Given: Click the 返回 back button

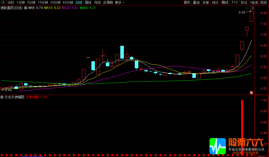Looking at the screenshot, I should [x=264, y=2].
